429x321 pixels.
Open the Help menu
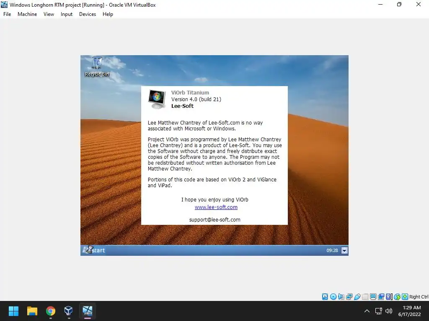click(x=108, y=14)
